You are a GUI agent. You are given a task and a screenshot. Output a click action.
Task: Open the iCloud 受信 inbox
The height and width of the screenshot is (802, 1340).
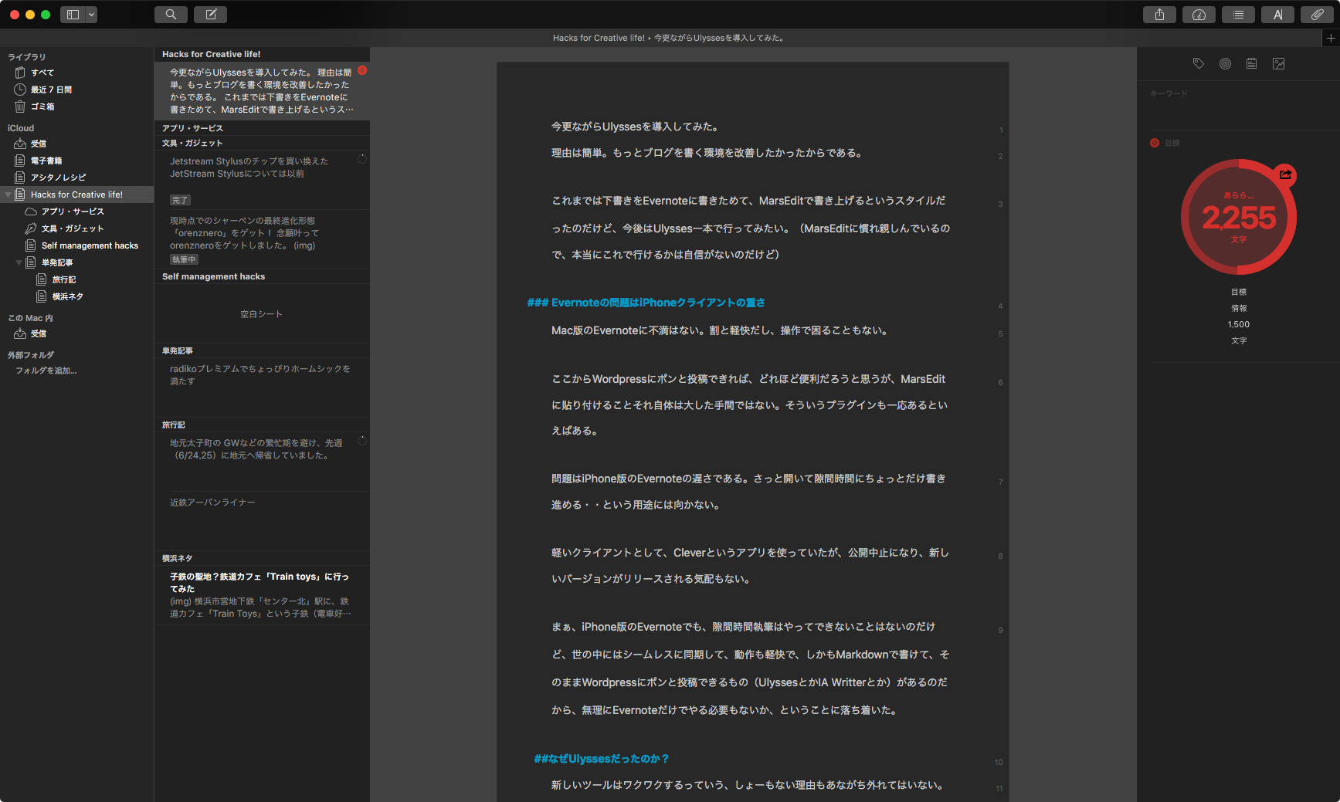[39, 144]
